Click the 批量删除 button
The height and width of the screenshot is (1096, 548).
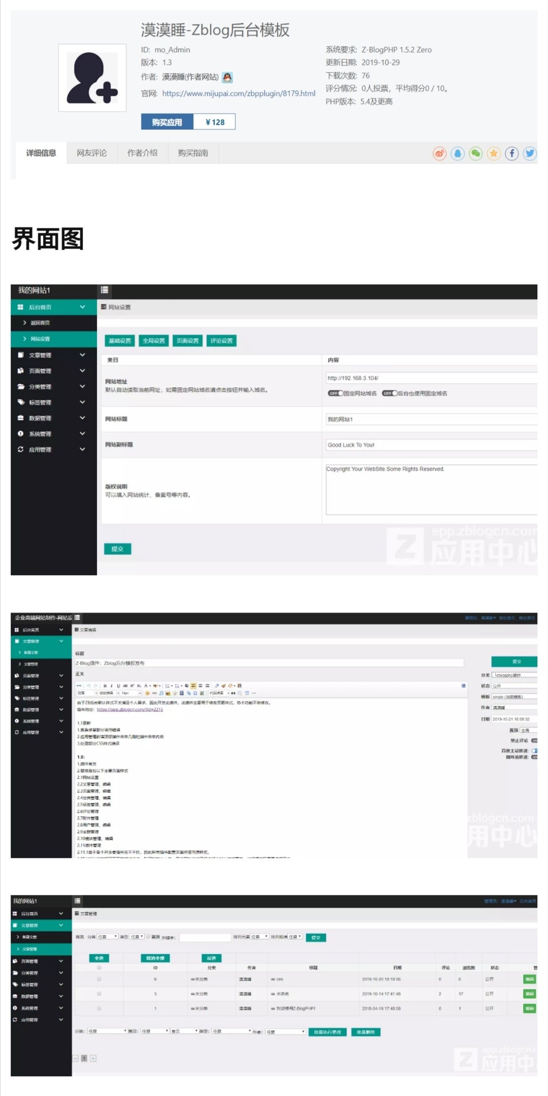pyautogui.click(x=365, y=1032)
